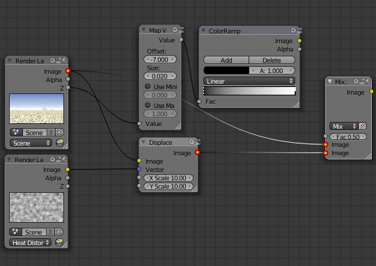The image size is (376, 266).
Task: Click the Size 0.020 field in Map Value
Action: (x=160, y=76)
